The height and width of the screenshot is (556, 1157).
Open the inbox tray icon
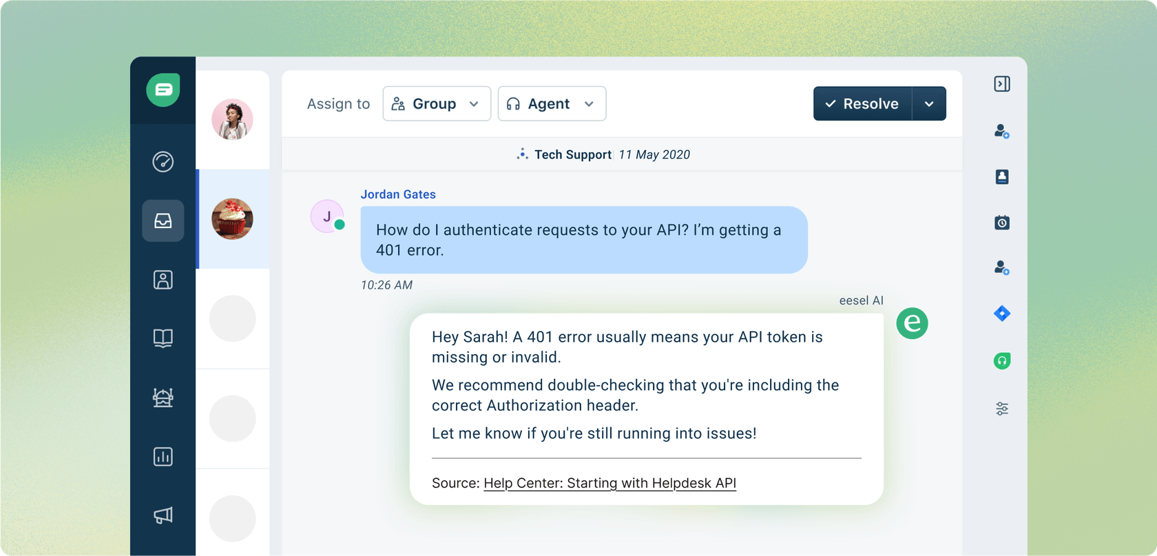163,220
